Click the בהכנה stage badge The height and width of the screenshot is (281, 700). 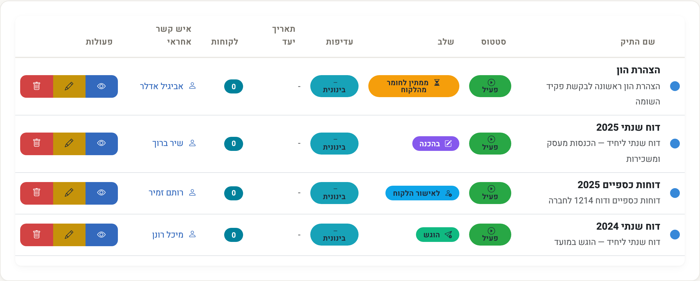tap(436, 144)
